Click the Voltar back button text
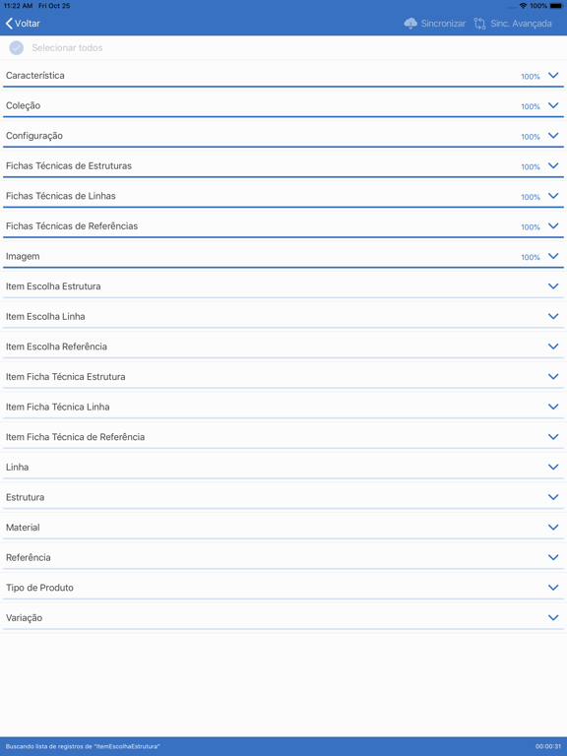 [x=28, y=24]
